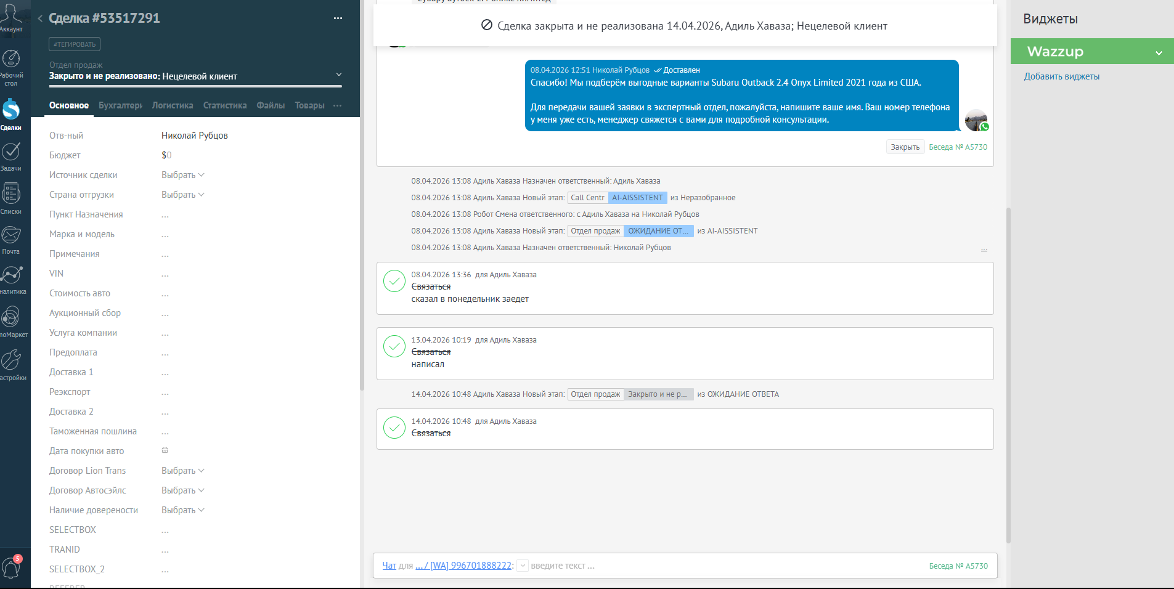The width and height of the screenshot is (1174, 589).
Task: Click Добавить виджеты link
Action: coord(1061,76)
